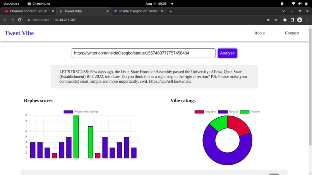This screenshot has width=312, height=175.
Task: Open the Chromium app menu in the top bar
Action: [x=39, y=3]
